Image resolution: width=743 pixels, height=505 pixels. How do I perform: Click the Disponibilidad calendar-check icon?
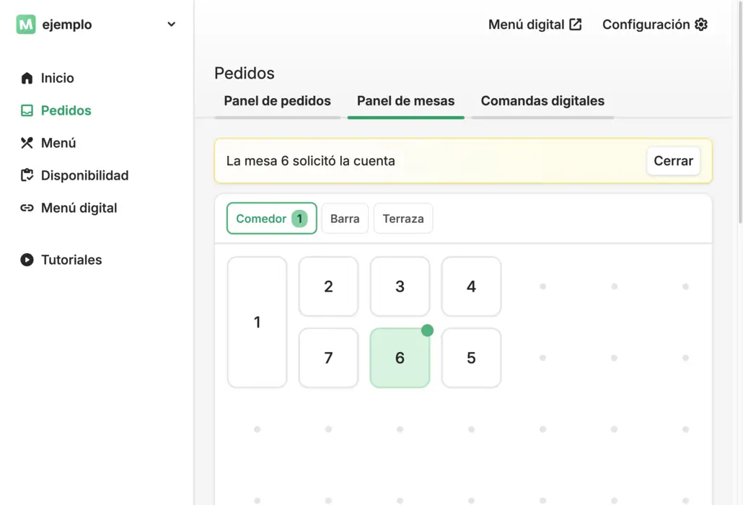(27, 175)
